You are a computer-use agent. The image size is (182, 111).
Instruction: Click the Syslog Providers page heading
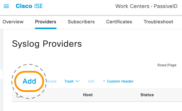point(47,44)
